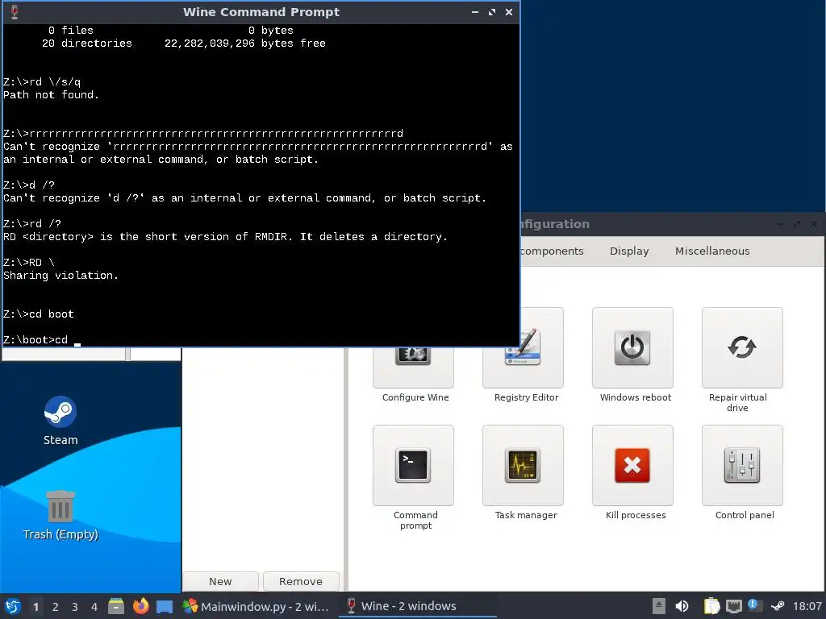This screenshot has width=826, height=619.
Task: Click the 'Sharing violation.' output text
Action: click(61, 276)
